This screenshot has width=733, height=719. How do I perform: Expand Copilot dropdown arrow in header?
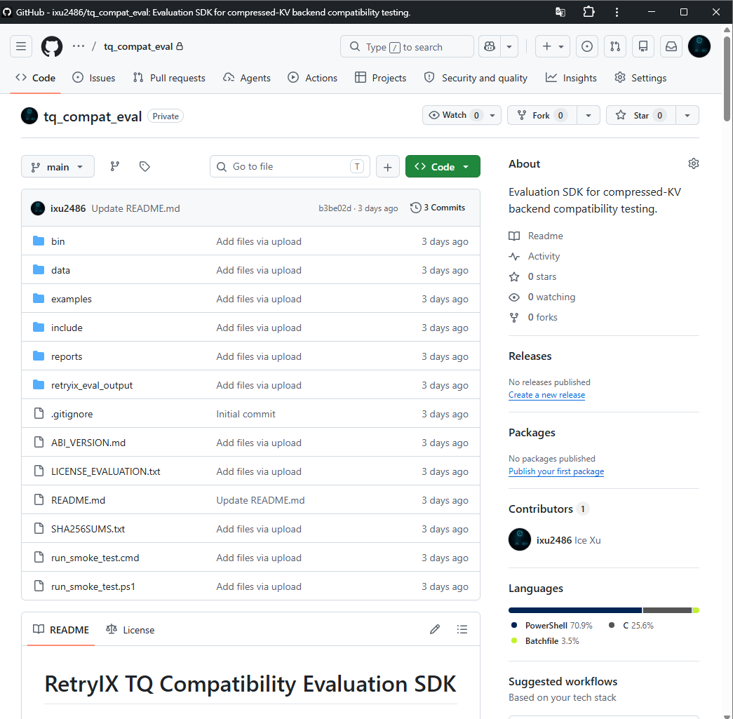click(509, 46)
